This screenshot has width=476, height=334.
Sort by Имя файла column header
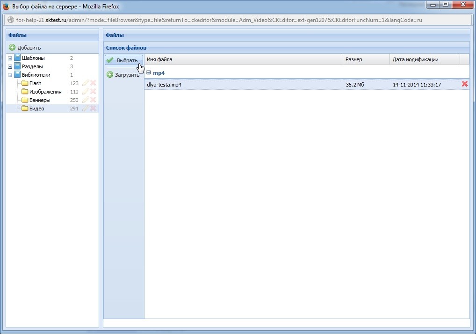pos(243,59)
